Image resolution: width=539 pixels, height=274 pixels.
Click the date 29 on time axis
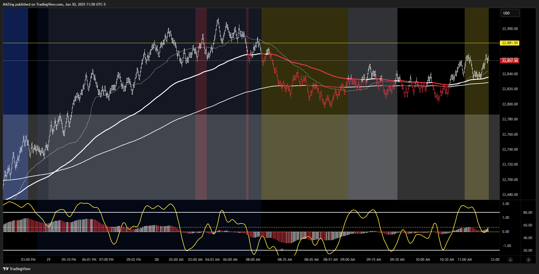(x=48, y=260)
